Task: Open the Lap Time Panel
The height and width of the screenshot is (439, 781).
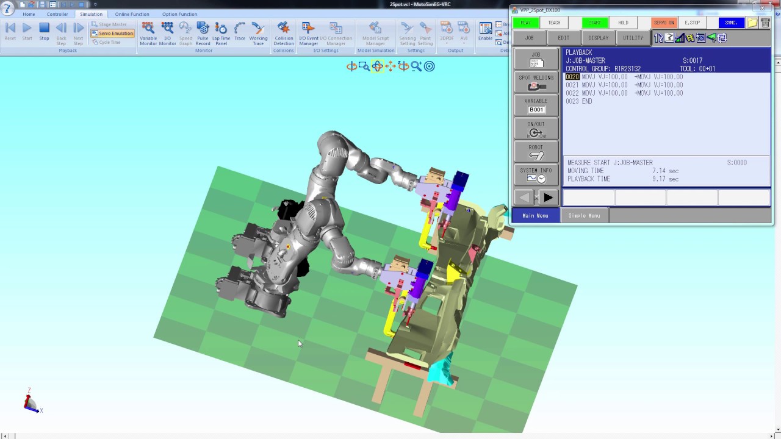Action: coord(221,34)
